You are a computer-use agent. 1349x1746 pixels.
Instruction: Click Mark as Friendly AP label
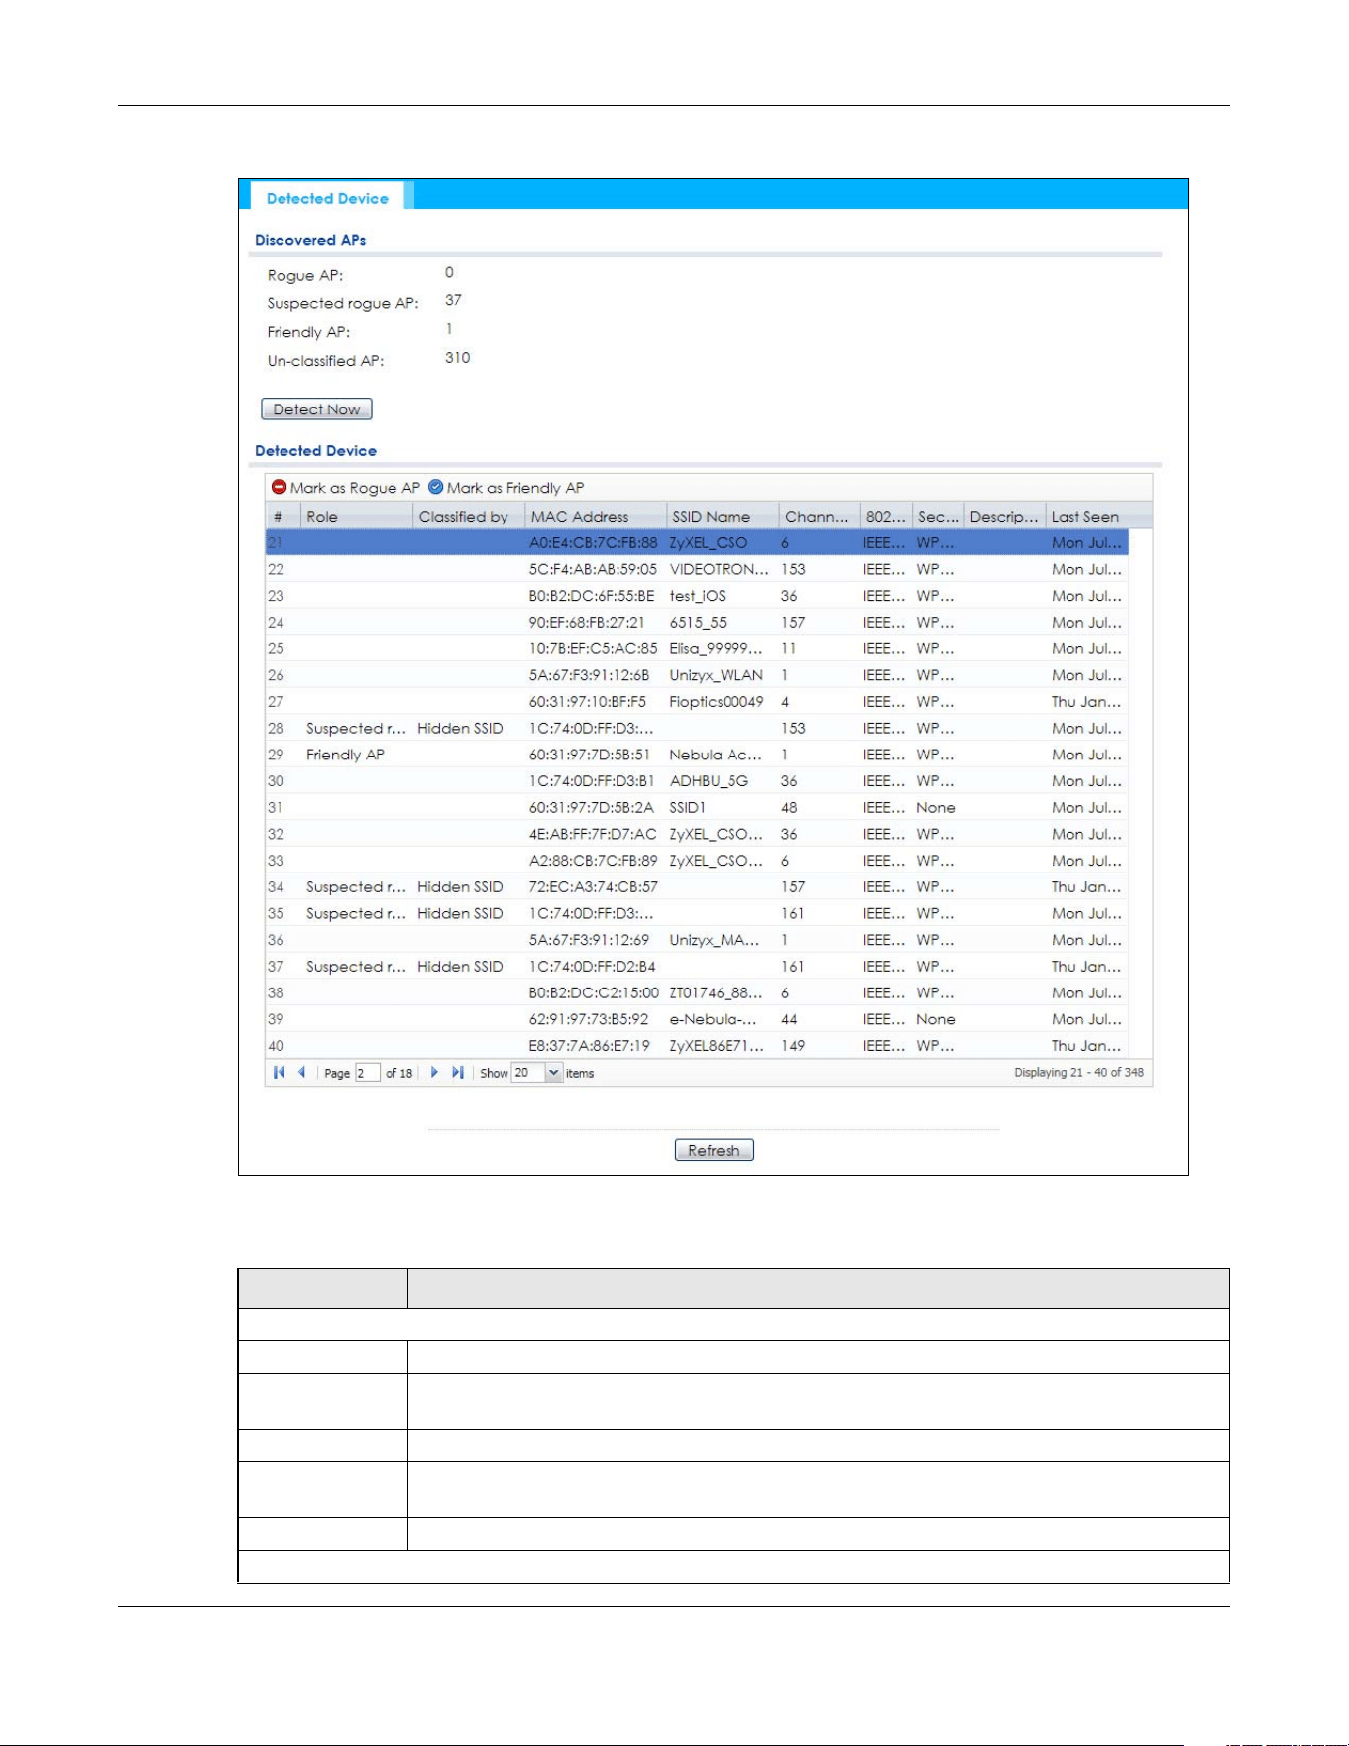515,487
